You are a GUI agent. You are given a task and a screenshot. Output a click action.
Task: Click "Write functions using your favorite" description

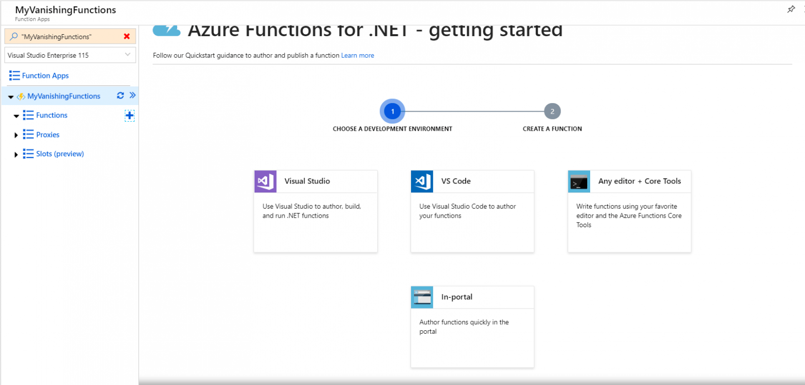click(x=629, y=216)
